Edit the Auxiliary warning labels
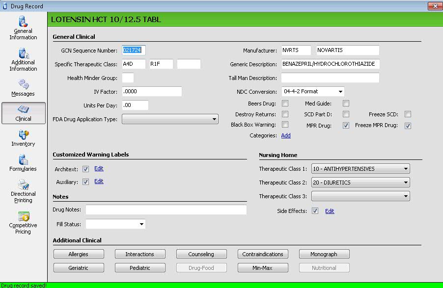This screenshot has height=288, width=443. 99,181
